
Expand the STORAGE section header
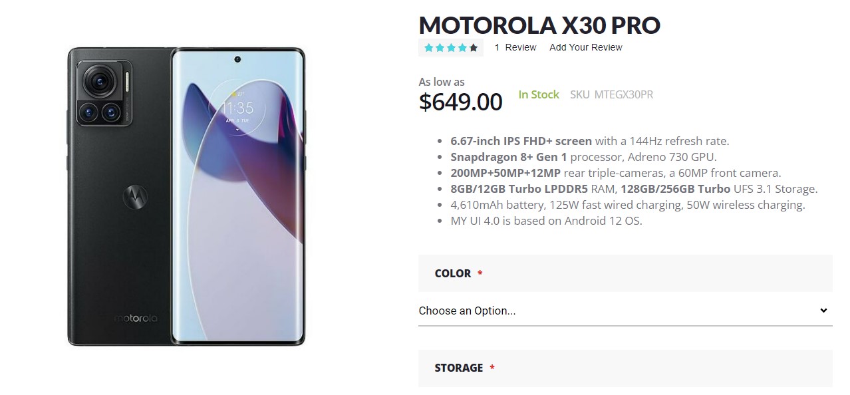[625, 368]
